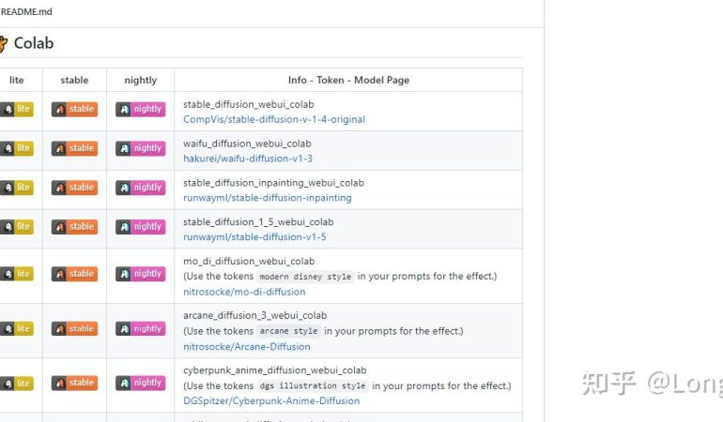Viewport: 723px width, 422px height.
Task: Visit runwayml/stable-diffusion-inpainting model page
Action: coord(267,198)
